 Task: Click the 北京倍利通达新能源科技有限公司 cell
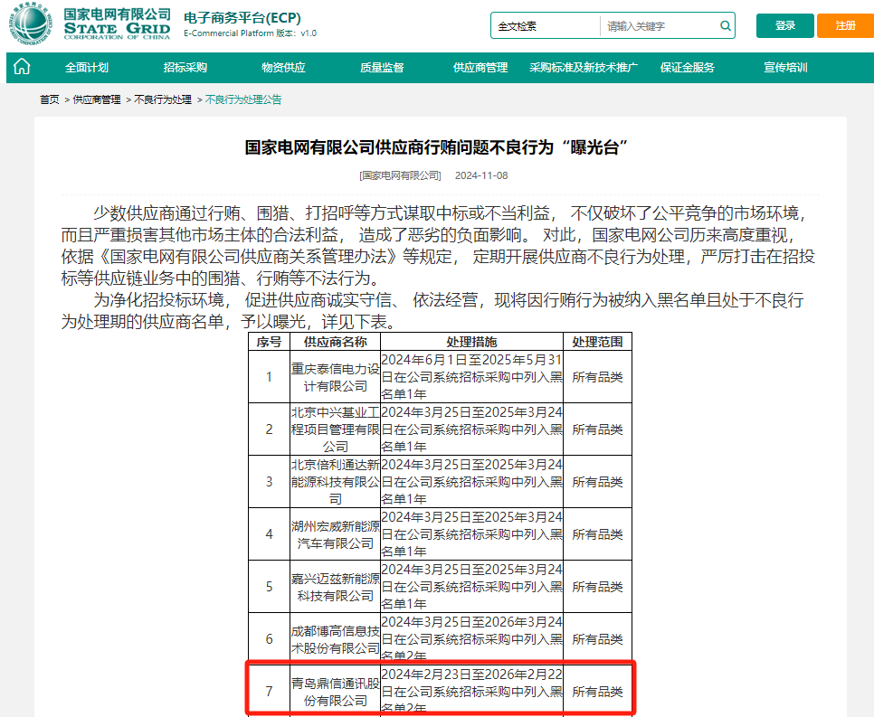click(x=335, y=482)
